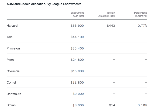Click Yale's $44,100 endowment value
The image size is (155, 111).
click(77, 37)
